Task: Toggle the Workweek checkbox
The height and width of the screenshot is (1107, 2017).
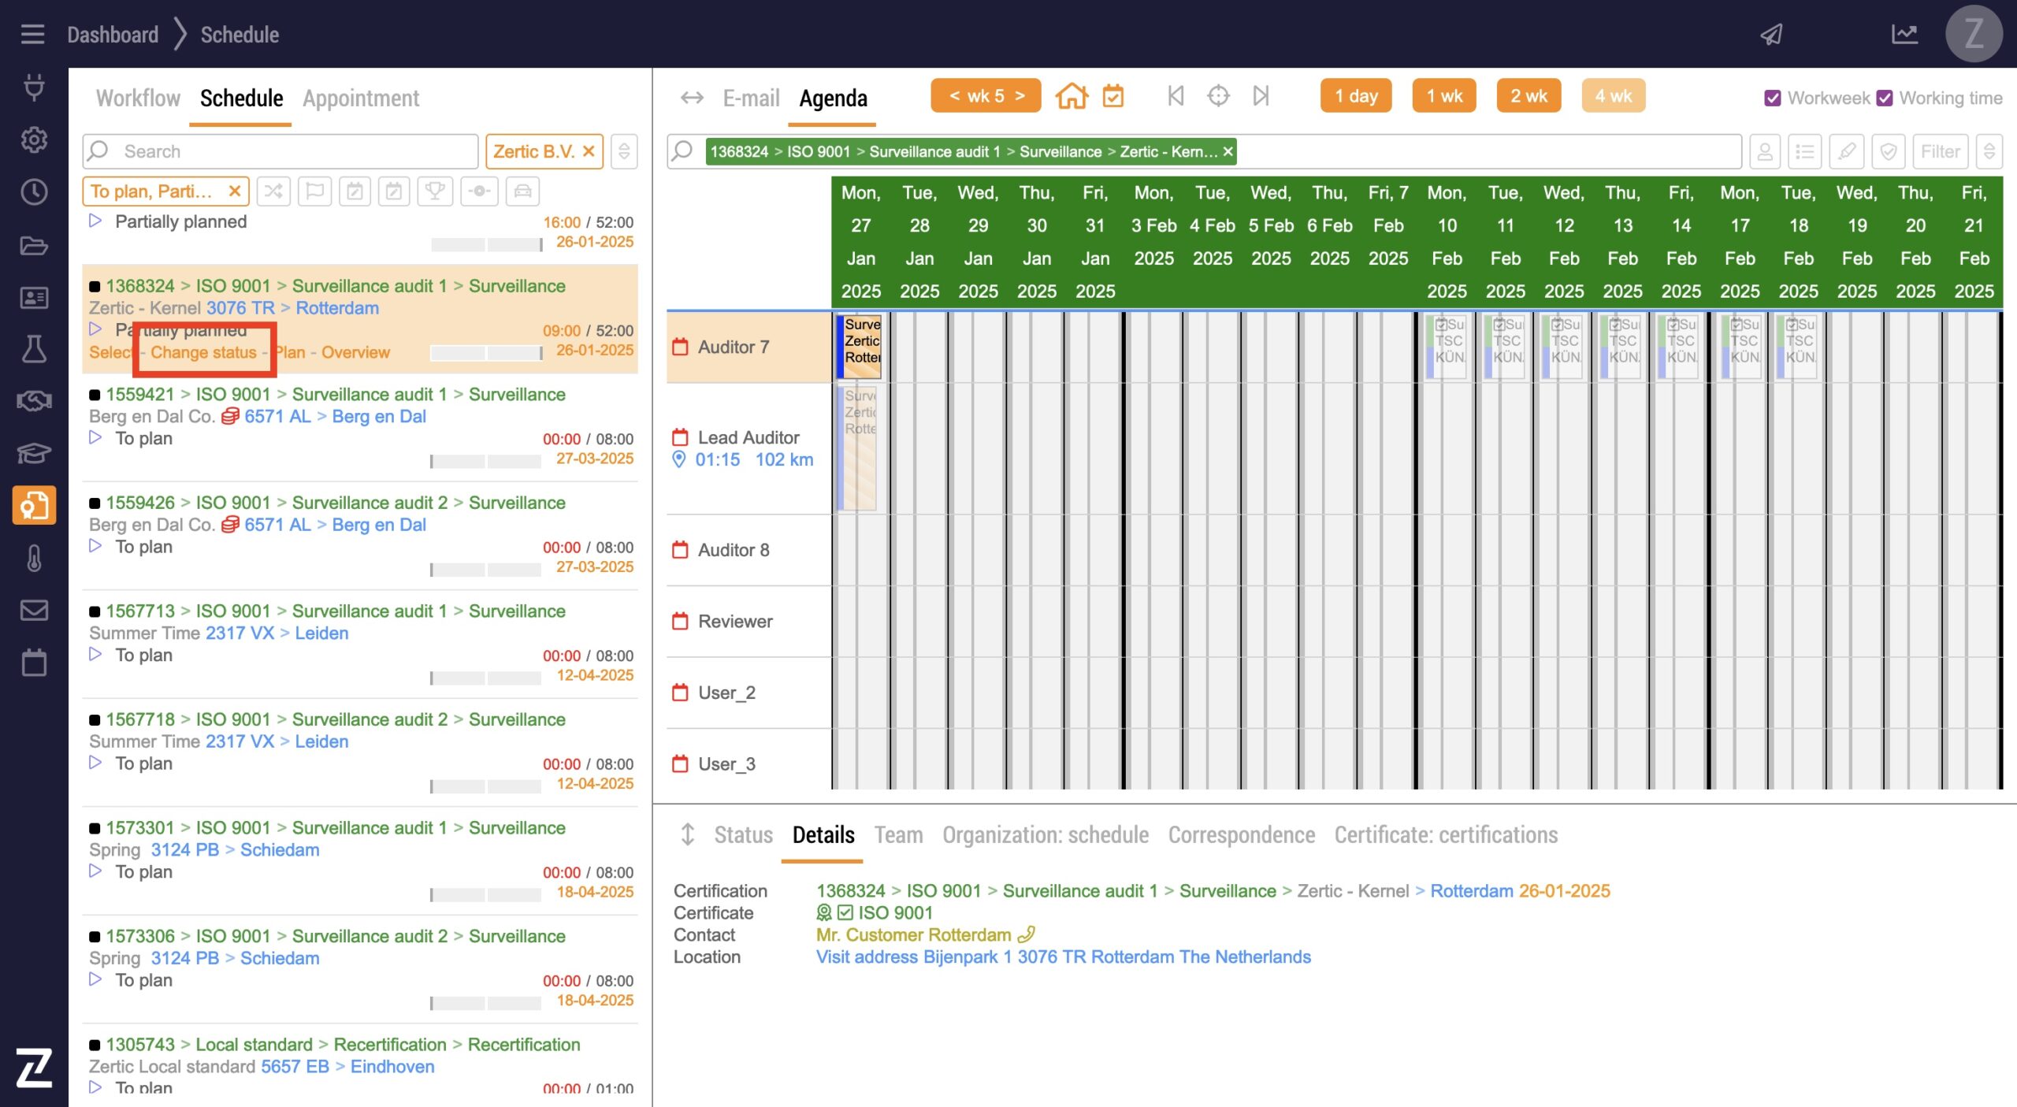Action: point(1772,98)
